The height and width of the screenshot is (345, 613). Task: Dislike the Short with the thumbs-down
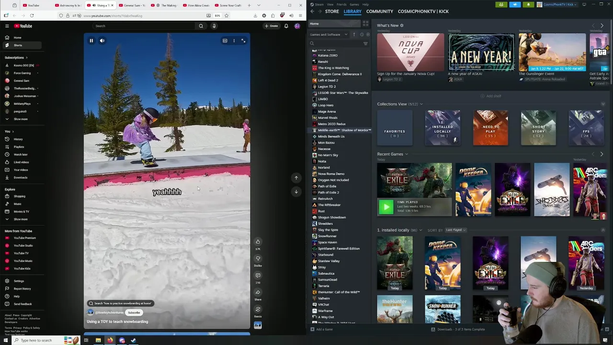[x=258, y=258]
